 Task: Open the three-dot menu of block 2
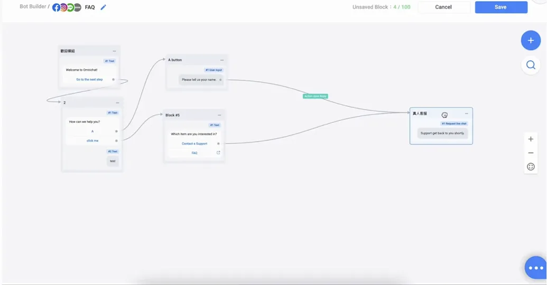[117, 103]
